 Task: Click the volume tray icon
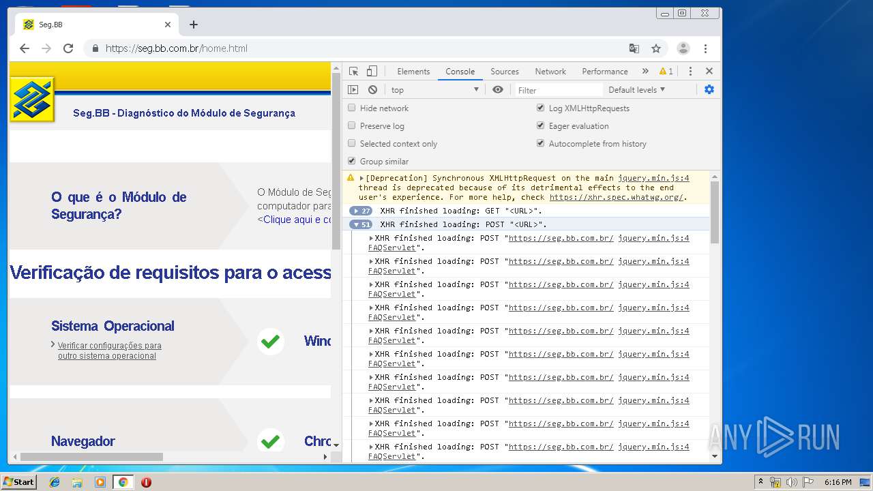pyautogui.click(x=792, y=482)
